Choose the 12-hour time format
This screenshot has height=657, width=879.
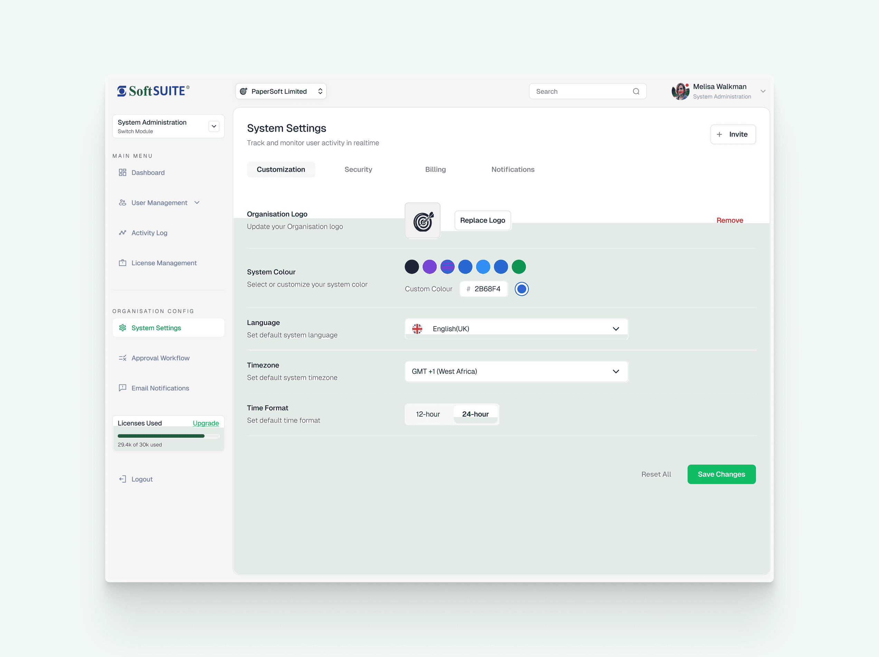click(x=428, y=414)
